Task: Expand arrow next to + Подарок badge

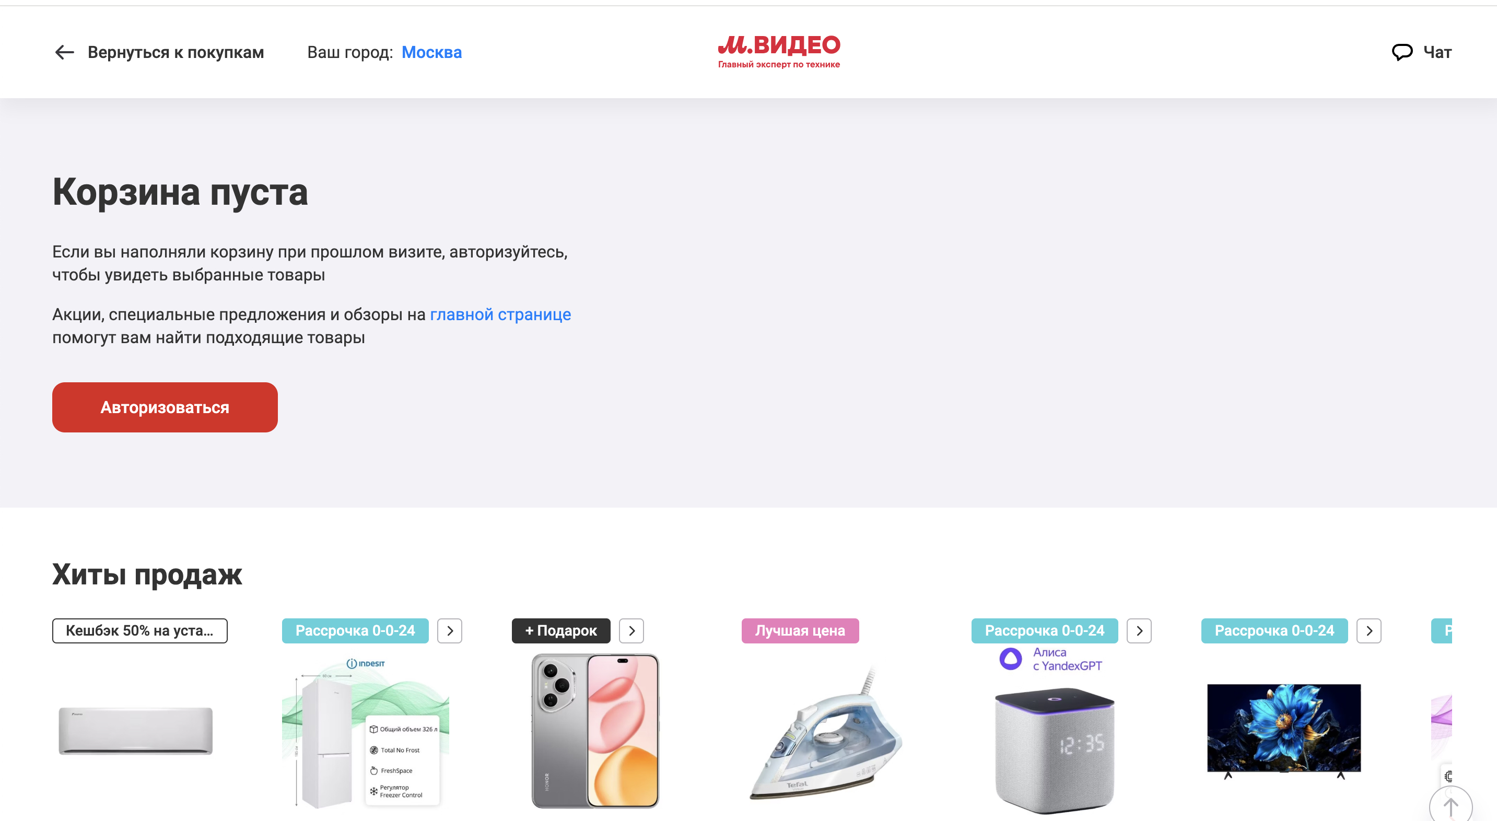Action: coord(631,630)
